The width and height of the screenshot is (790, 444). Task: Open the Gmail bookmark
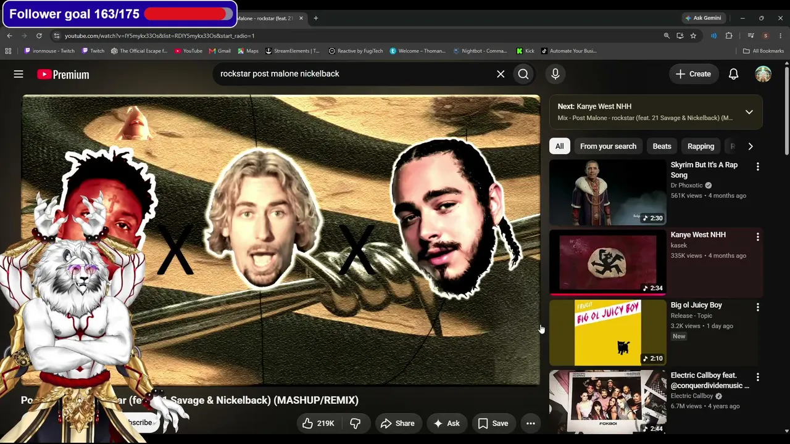pos(220,51)
